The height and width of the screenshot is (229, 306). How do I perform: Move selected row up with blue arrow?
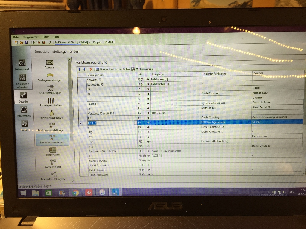click(x=79, y=69)
